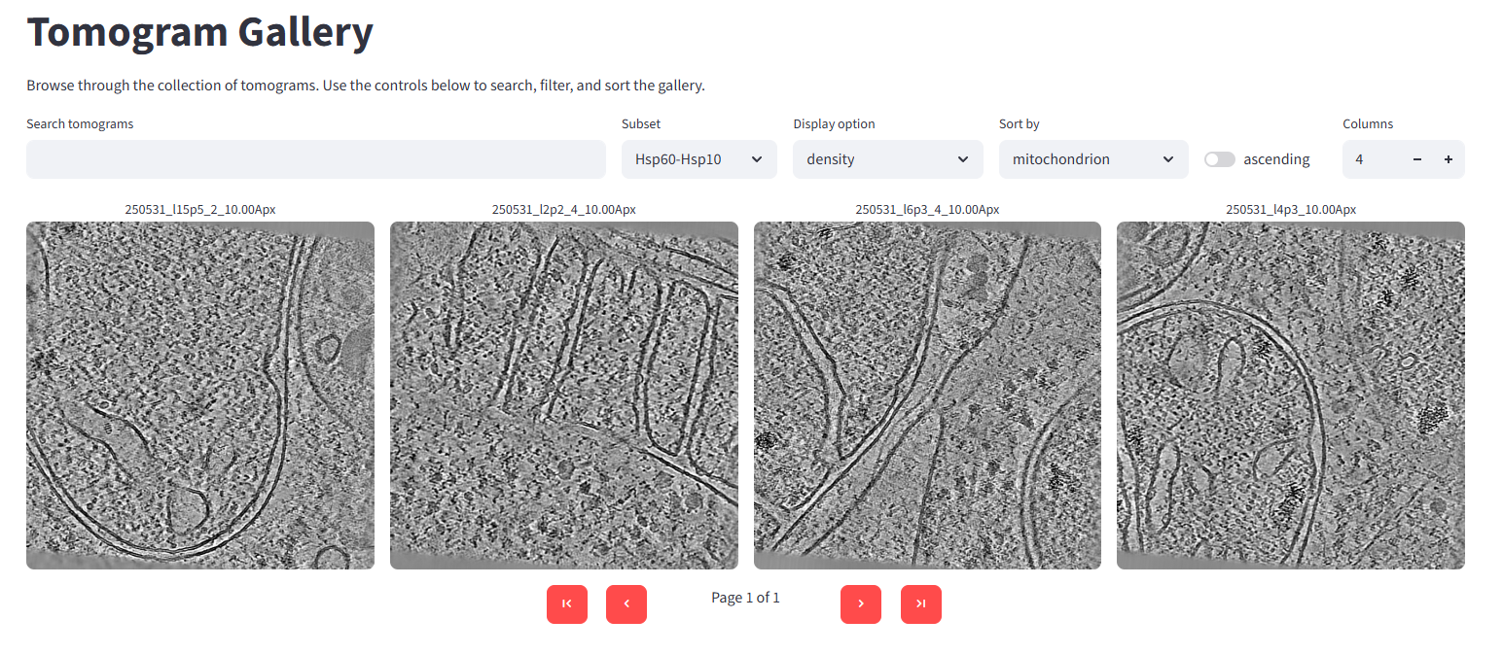Click the caption 250531_l2p2_4_10.00Apx
This screenshot has width=1503, height=654.
(x=564, y=209)
